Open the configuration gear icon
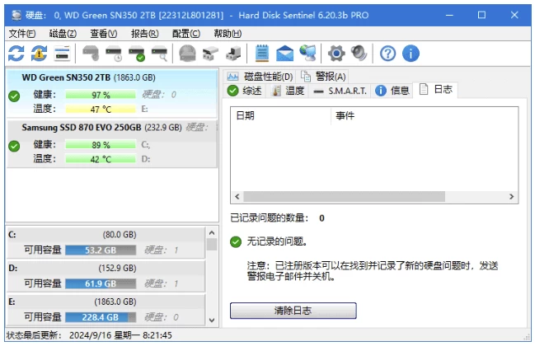The height and width of the screenshot is (346, 535). pyautogui.click(x=336, y=54)
